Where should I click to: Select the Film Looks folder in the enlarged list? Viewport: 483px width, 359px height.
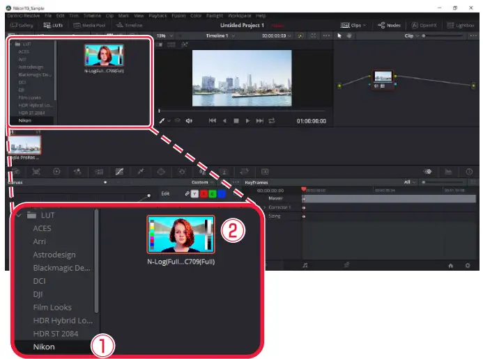click(x=52, y=308)
